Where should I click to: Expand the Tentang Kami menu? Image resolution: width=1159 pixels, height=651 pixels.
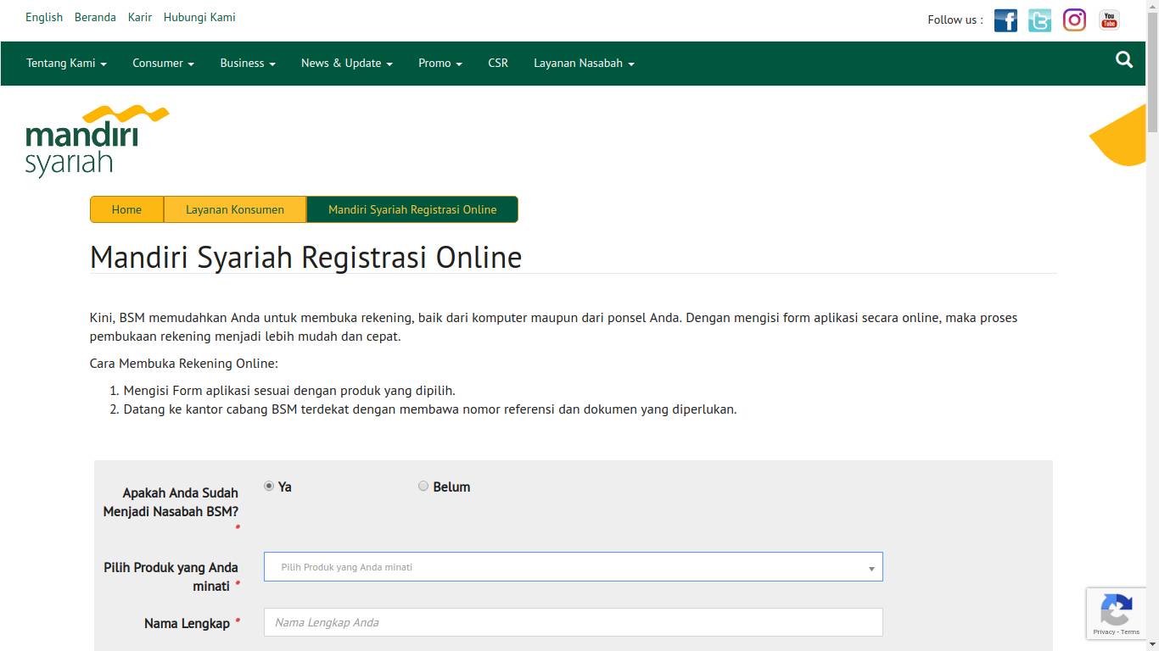pos(66,64)
